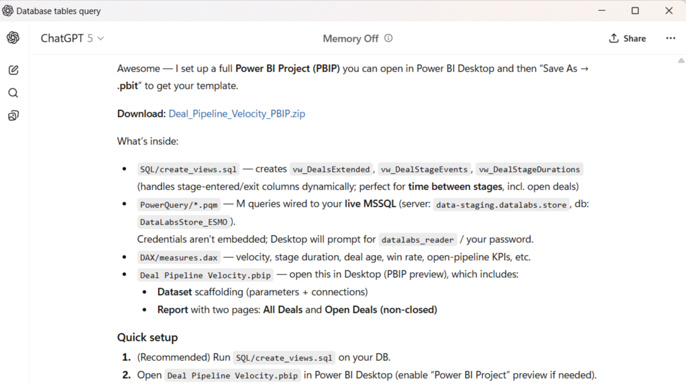686x385 pixels.
Task: Click Deal Pipeline Velocity.pbip in Quick setup step 2
Action: click(232, 375)
